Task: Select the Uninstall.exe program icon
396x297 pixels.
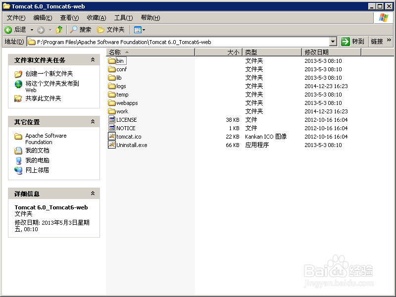Action: pos(112,145)
